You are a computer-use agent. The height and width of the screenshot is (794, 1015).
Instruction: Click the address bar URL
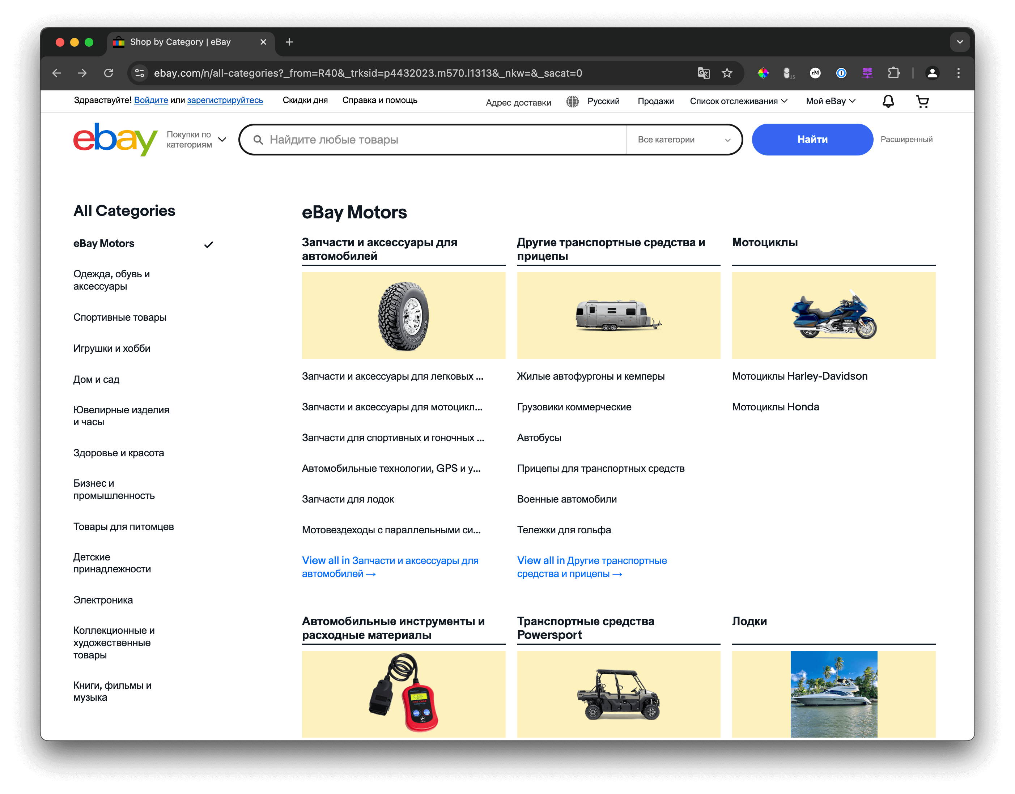368,73
